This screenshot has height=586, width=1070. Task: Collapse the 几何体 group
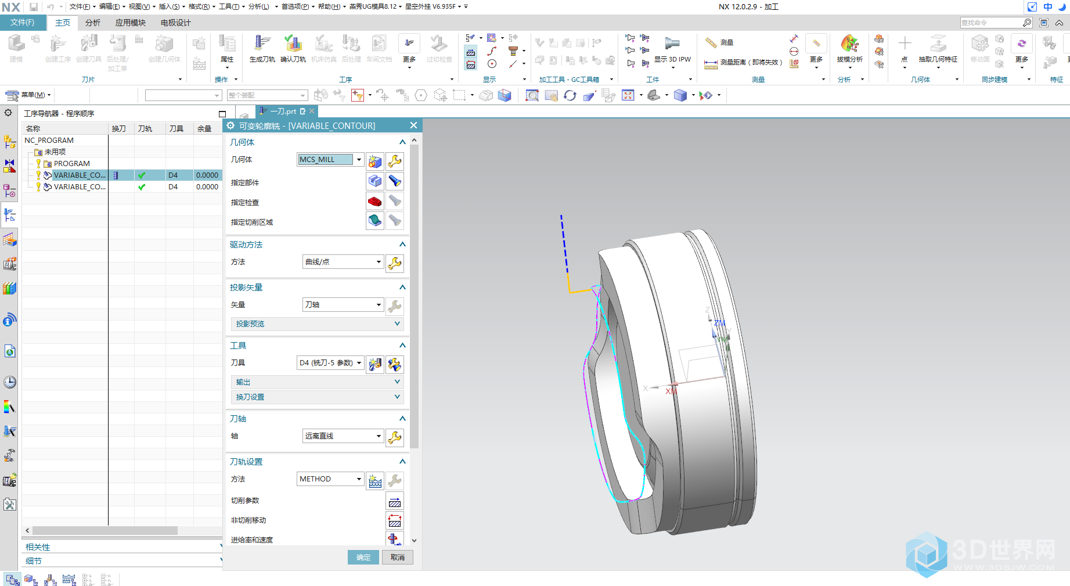402,142
